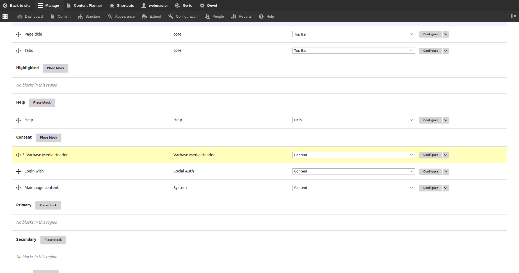Viewport: 519px width, 273px height.
Task: Open the webmaster user menu
Action: coord(155,6)
